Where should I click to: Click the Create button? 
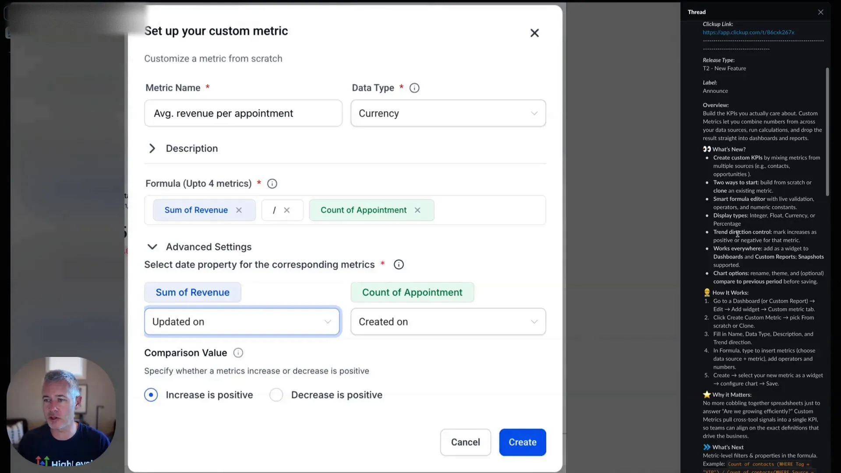(523, 442)
